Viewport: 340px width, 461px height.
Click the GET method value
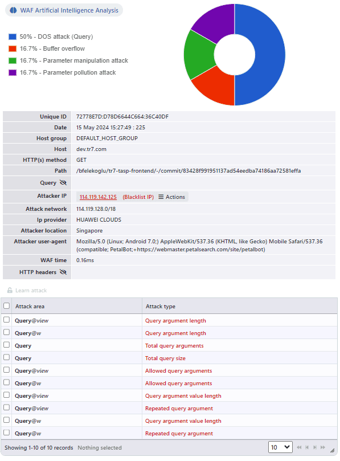tap(81, 160)
